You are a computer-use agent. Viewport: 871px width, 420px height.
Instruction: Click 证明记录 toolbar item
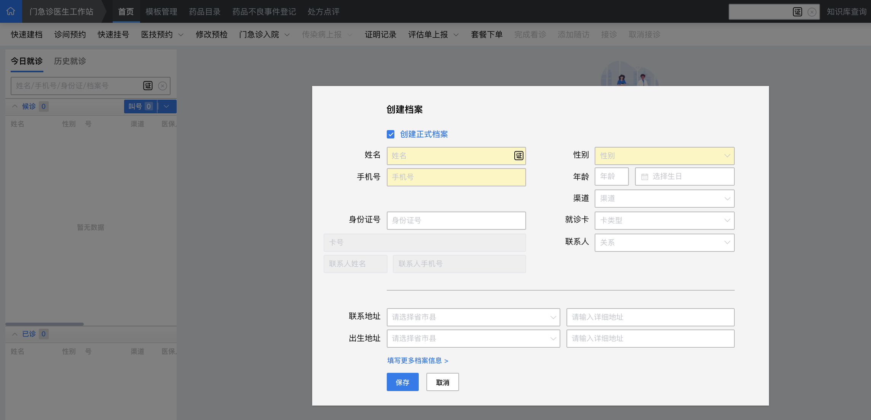(x=381, y=35)
